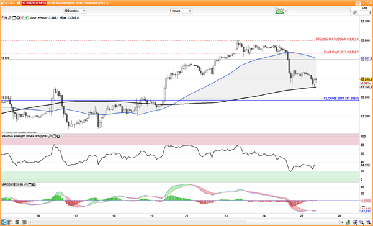373x226 pixels.
Task: Click the 13 507,2 moving average value
Action: click(x=366, y=58)
